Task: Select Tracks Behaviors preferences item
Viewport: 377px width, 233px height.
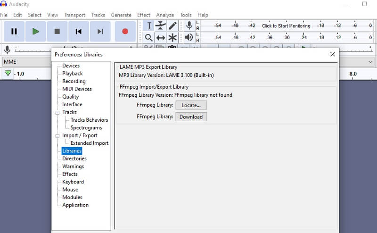Action: [89, 120]
